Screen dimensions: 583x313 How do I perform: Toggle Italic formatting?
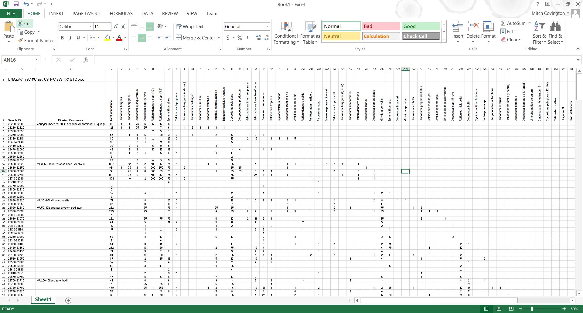point(70,38)
